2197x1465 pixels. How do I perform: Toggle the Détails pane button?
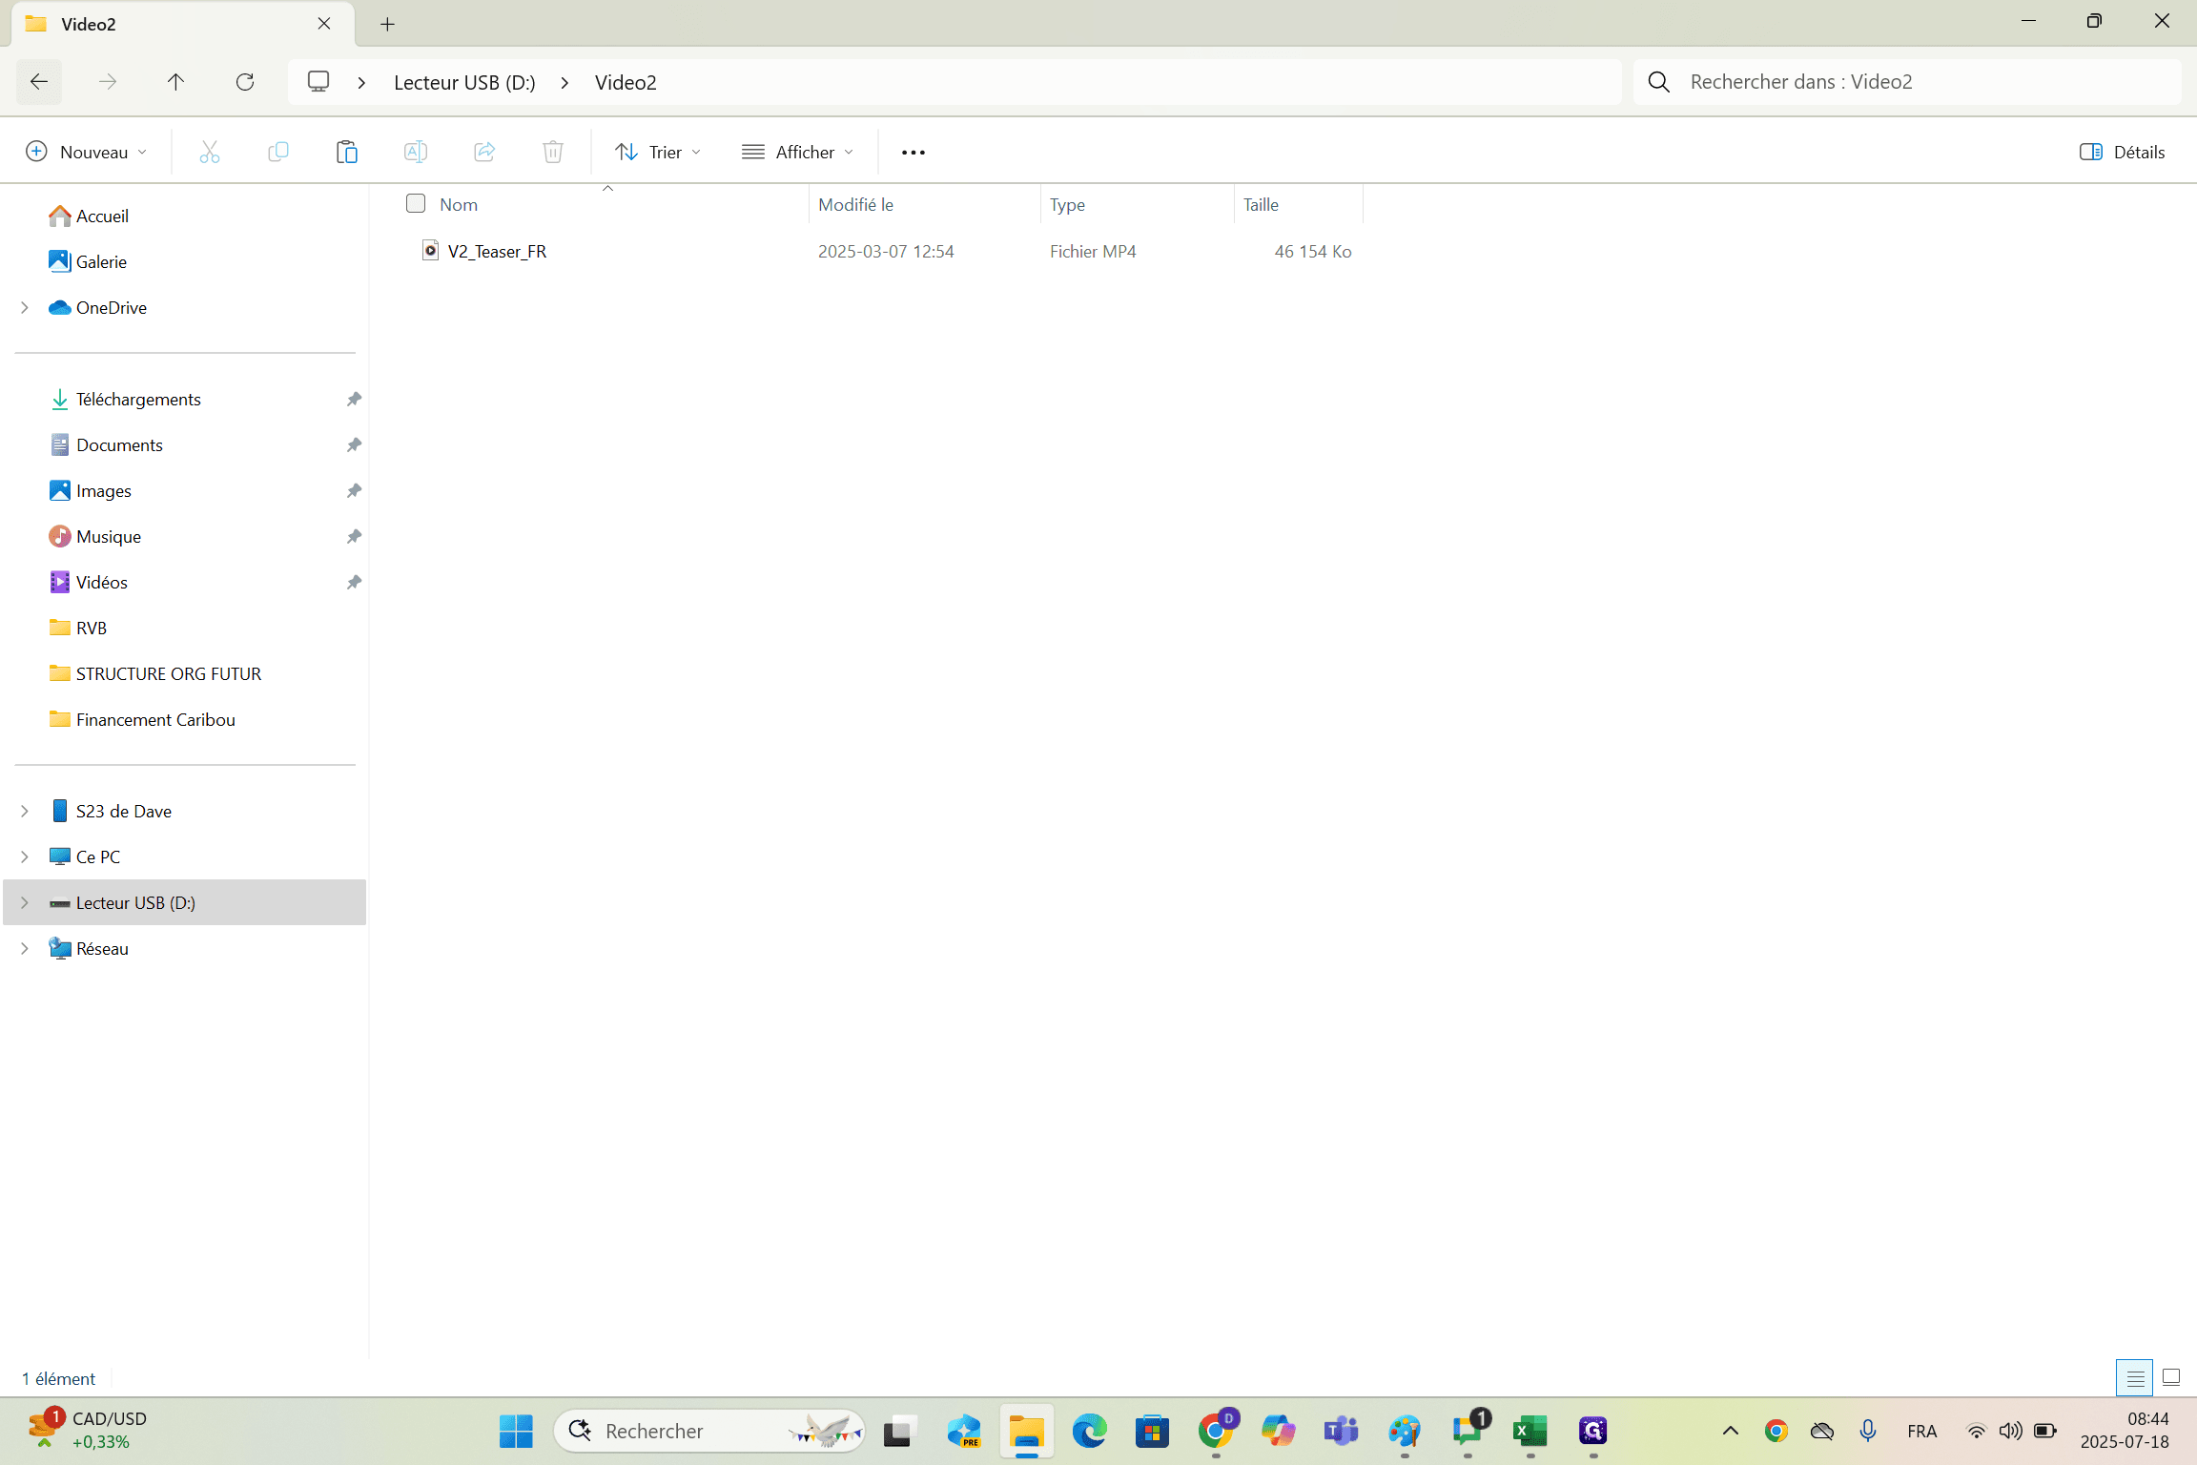2122,152
